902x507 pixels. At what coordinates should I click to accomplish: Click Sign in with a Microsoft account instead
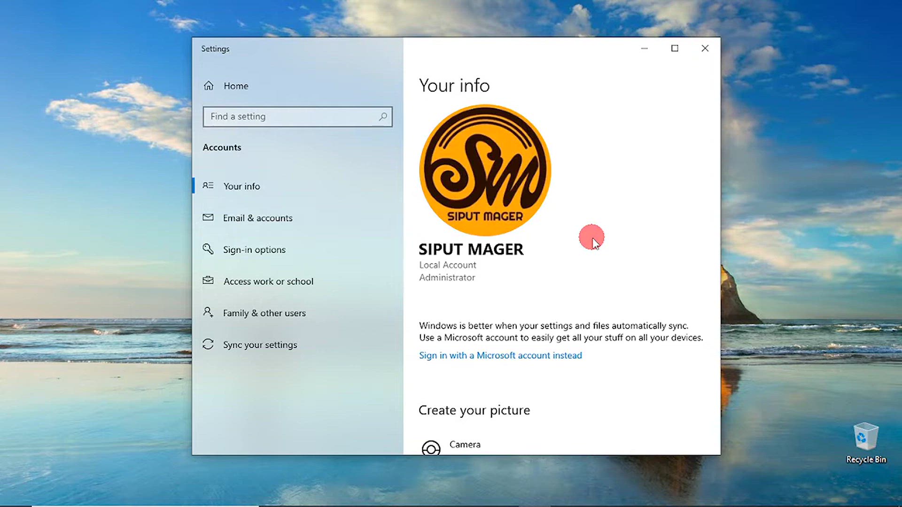coord(500,355)
